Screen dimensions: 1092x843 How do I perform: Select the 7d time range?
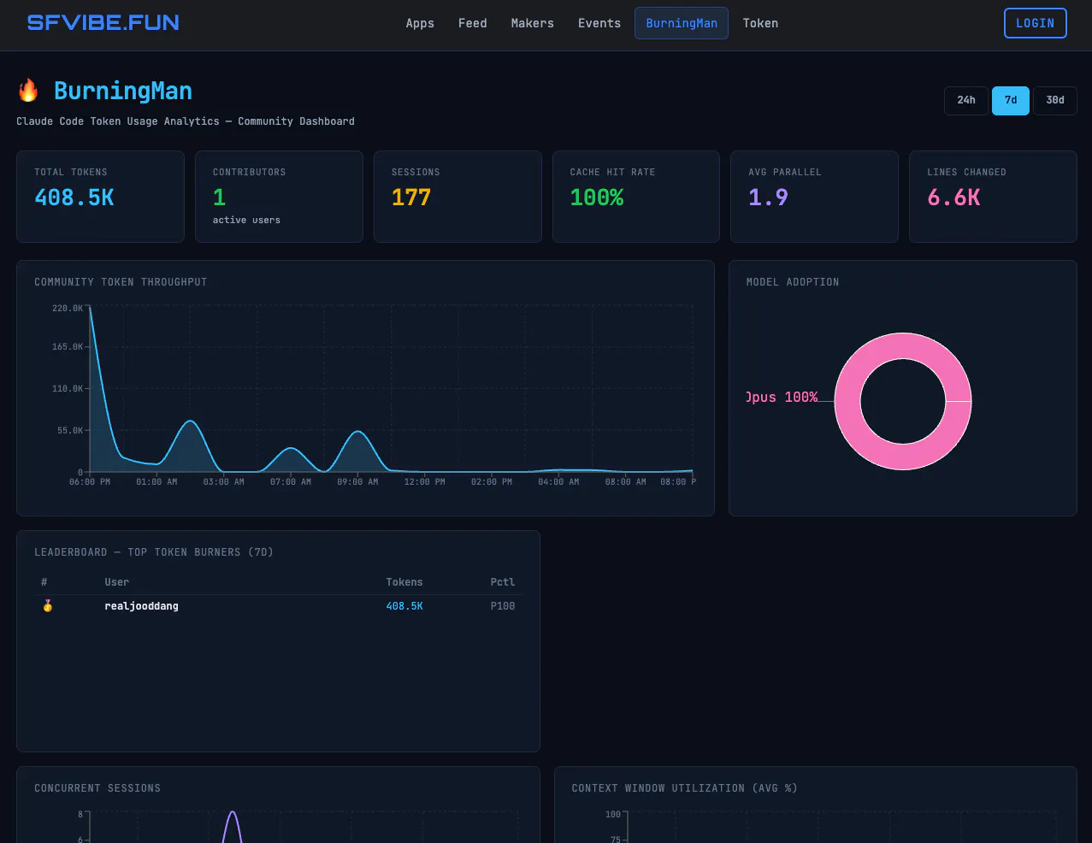(1011, 100)
